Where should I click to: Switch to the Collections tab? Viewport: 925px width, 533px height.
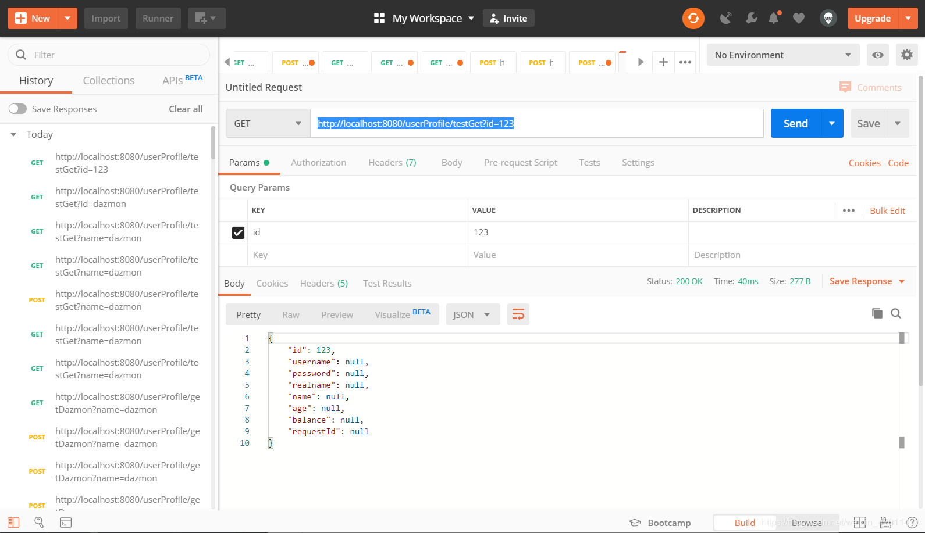109,81
